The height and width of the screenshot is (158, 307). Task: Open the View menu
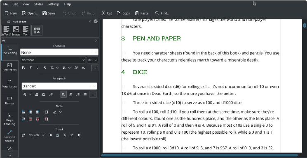[x=26, y=4]
